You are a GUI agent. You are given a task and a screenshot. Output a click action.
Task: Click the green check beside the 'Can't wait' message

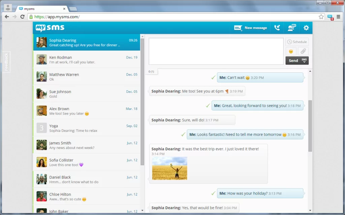[x=213, y=77]
